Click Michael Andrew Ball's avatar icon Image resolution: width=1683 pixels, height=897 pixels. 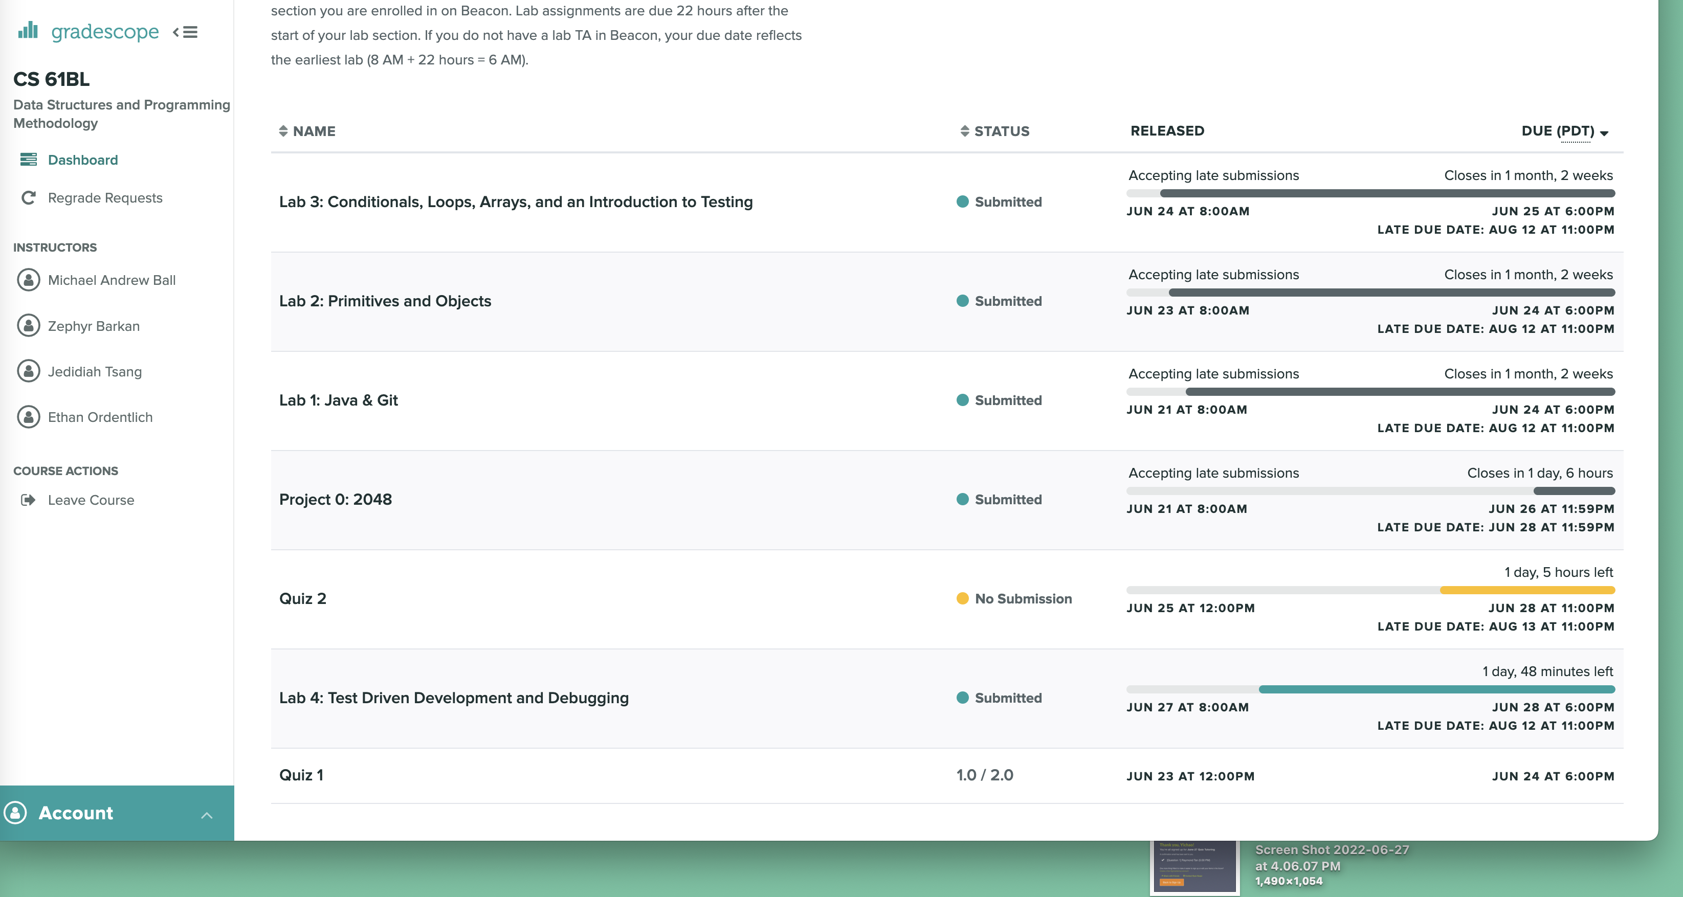pos(28,280)
